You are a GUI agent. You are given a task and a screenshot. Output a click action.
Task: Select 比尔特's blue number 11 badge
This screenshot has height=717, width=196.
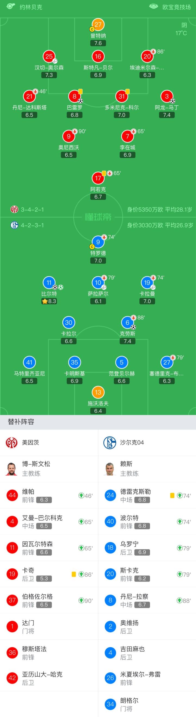pos(49,283)
